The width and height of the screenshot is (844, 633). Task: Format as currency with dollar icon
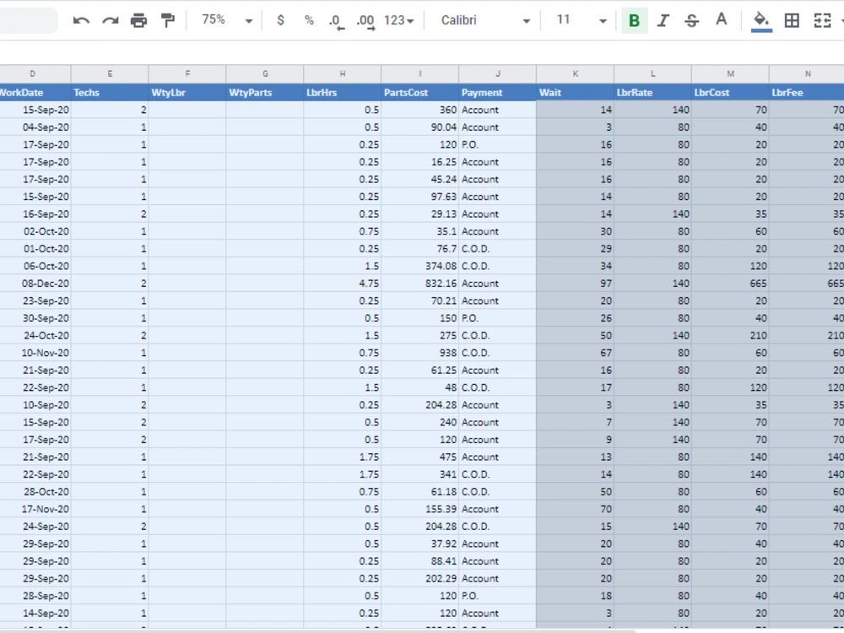(x=280, y=20)
